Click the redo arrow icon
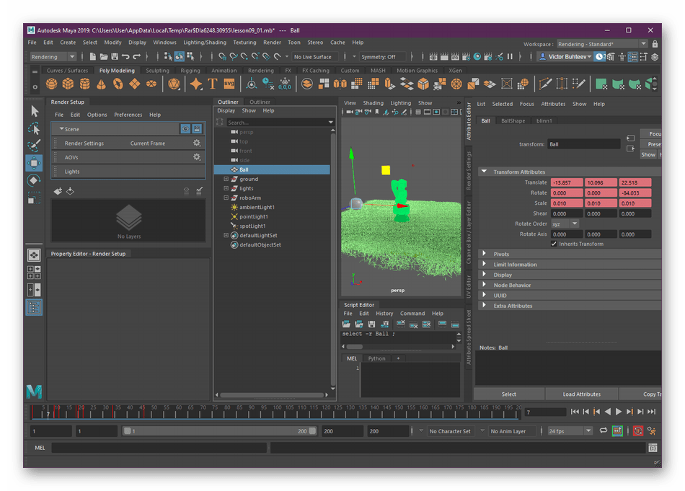Image resolution: width=685 pixels, height=491 pixels. [x=137, y=56]
